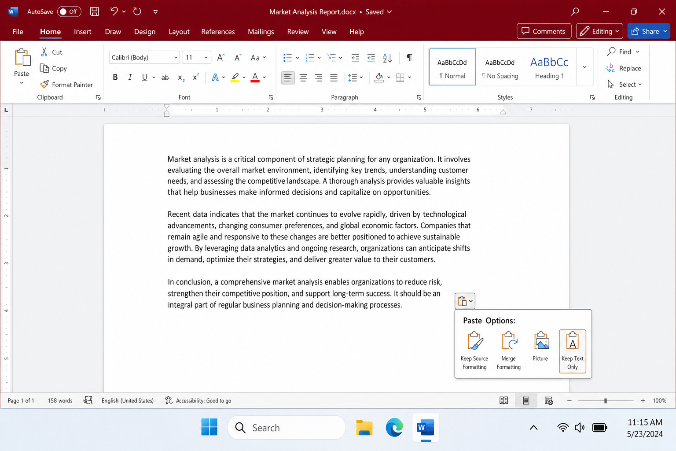Open search with the magnifier in title bar
Screen dimensions: 676x451
click(x=575, y=11)
